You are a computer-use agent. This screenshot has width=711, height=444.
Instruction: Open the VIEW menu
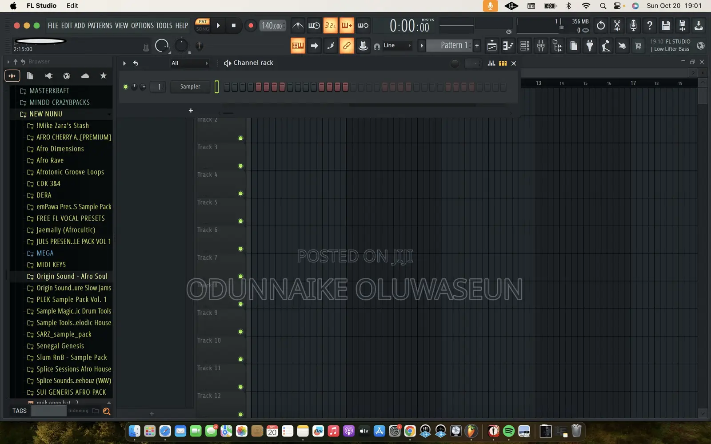(x=122, y=25)
